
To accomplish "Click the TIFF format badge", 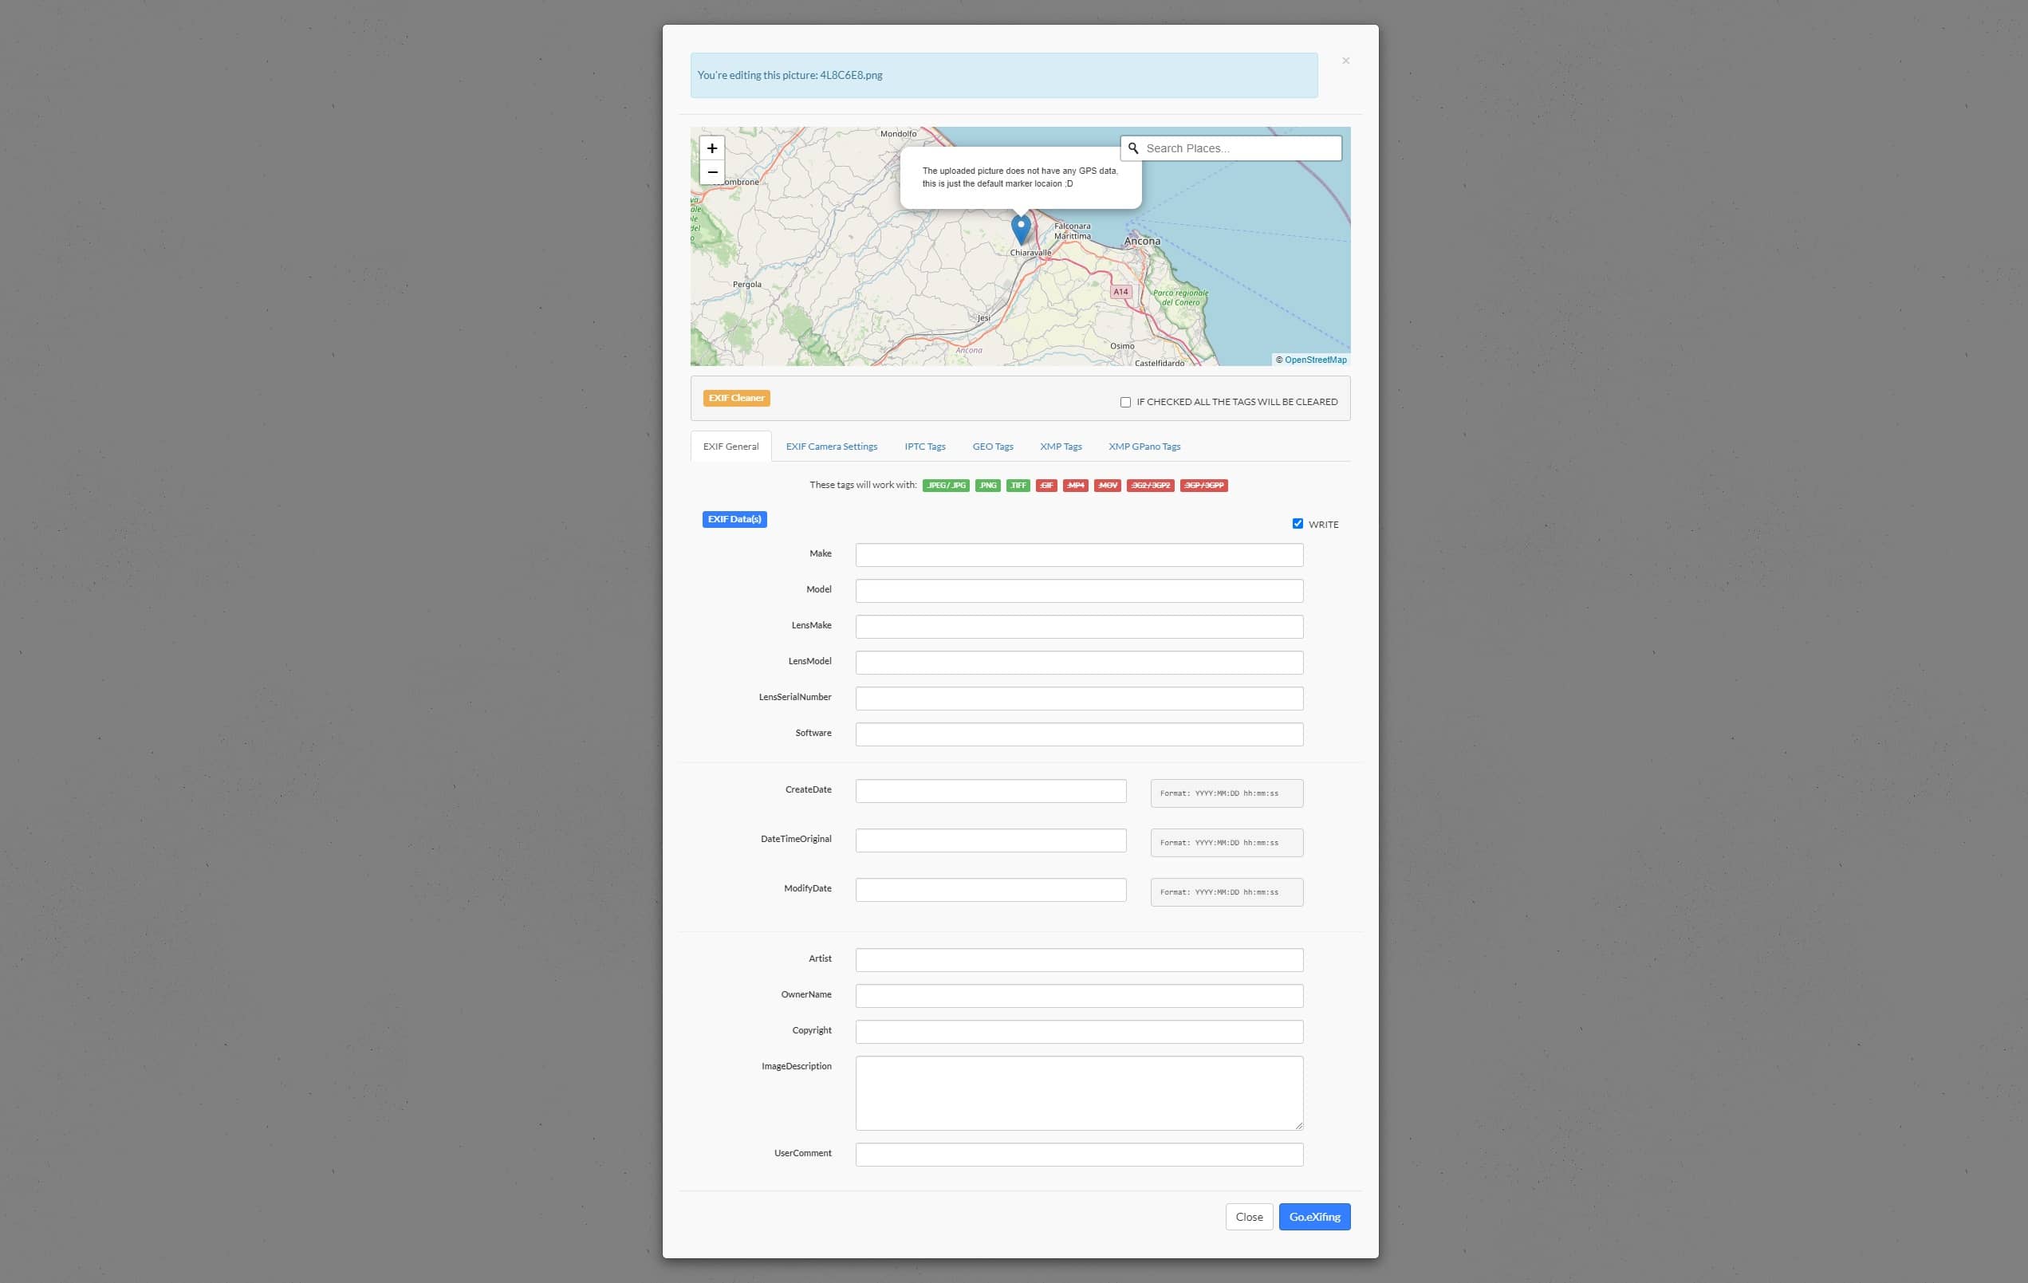I will (1018, 486).
